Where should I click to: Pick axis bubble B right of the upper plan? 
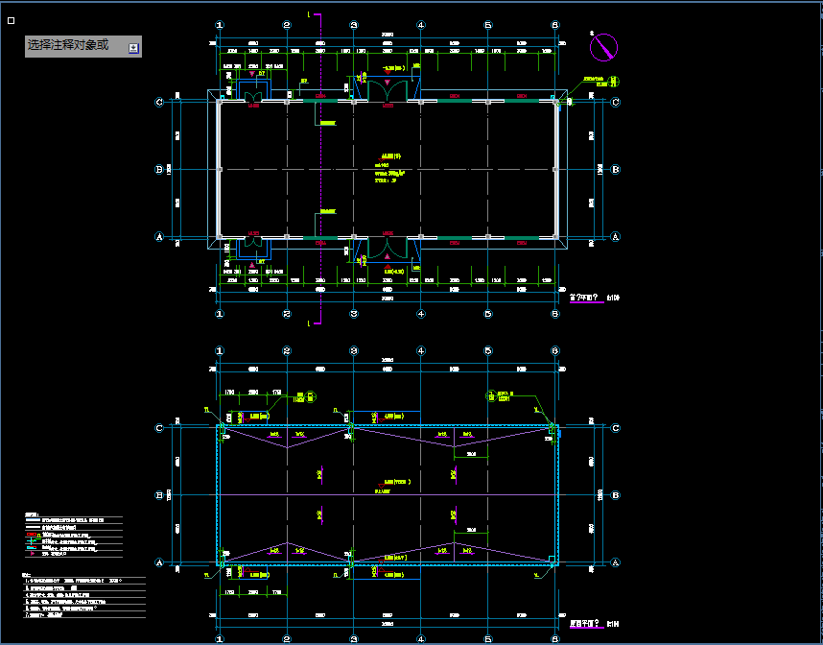tap(616, 170)
